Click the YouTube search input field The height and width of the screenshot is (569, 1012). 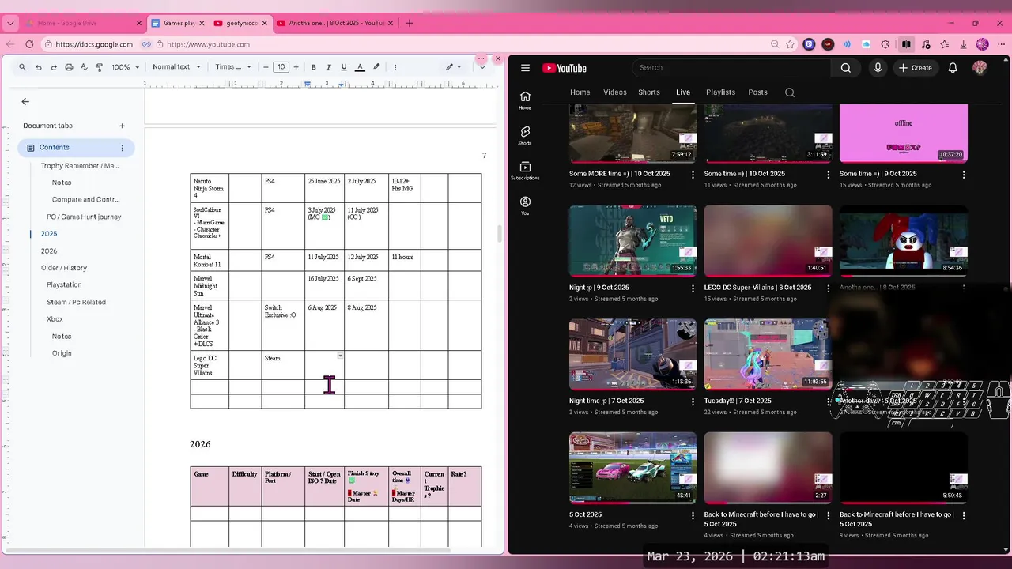pos(731,68)
